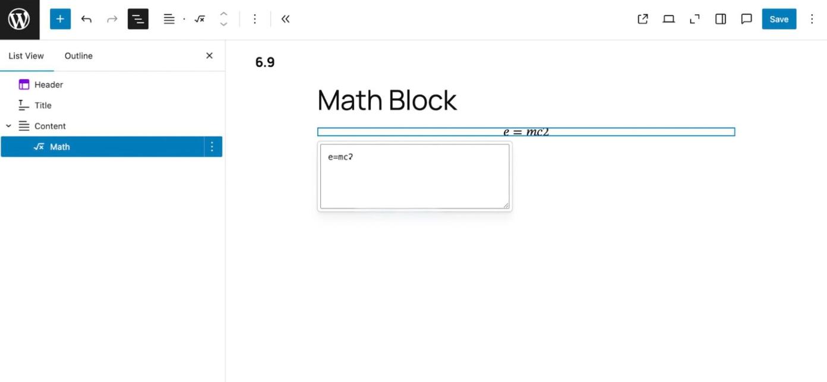The height and width of the screenshot is (382, 827).
Task: Collapse the block toolbar with double chevron
Action: tap(285, 19)
